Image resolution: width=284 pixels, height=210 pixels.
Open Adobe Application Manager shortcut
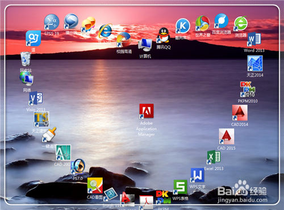click(147, 111)
